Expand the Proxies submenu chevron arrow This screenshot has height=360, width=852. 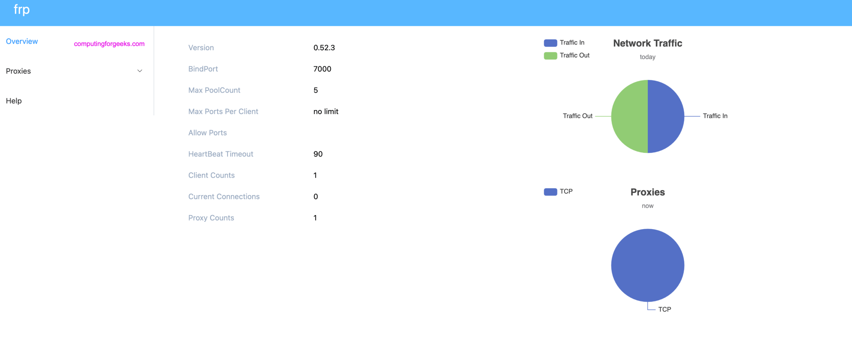coord(140,71)
